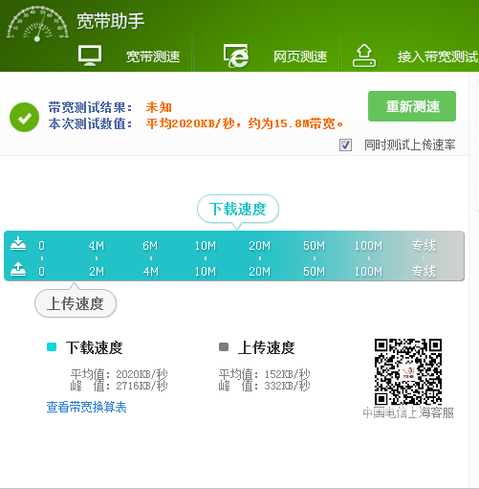Viewport: 479px width, 489px height.
Task: Click the QR code for 中国电信上海客服
Action: (x=408, y=371)
